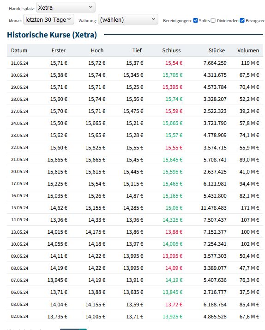Select the date 28.05.24
Viewport: 265px width, 330px height.
(19, 99)
